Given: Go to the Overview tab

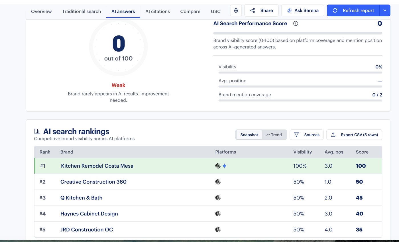Looking at the screenshot, I should 41,12.
